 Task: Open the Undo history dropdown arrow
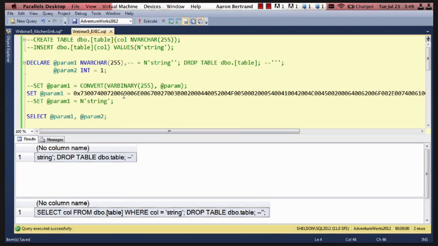49,21
